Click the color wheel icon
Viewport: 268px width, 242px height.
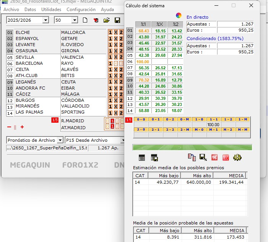179,16
